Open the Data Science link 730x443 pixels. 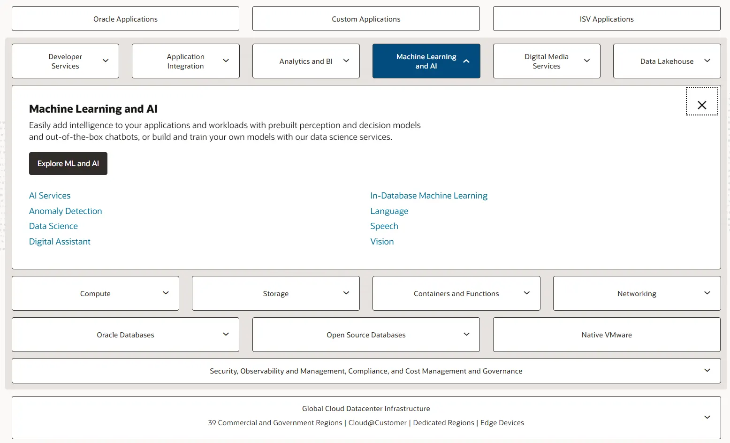click(x=53, y=226)
